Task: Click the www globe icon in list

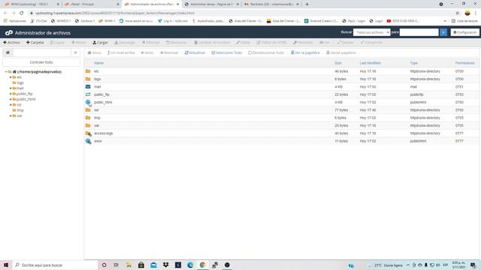Action: 89,141
